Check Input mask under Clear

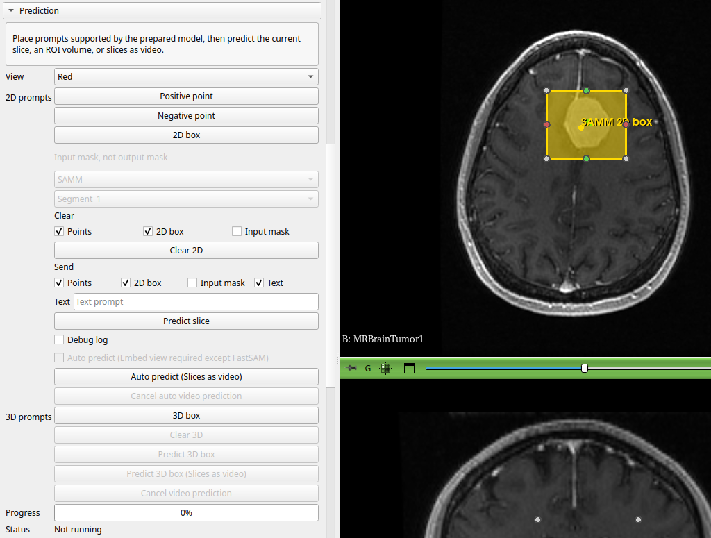[x=236, y=231]
